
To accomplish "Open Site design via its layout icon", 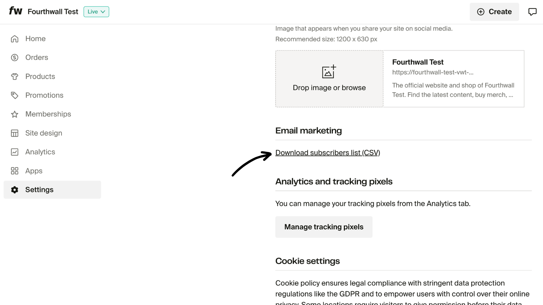I will point(15,133).
